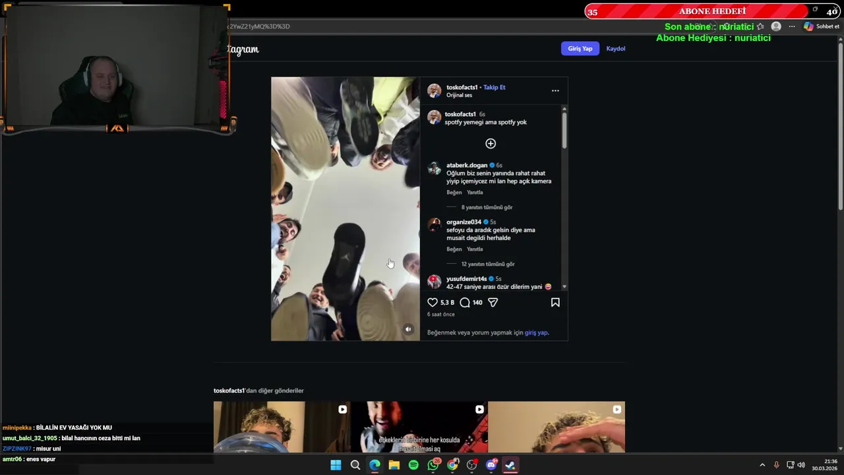
Task: Open comments via the speech bubble icon
Action: (x=465, y=302)
